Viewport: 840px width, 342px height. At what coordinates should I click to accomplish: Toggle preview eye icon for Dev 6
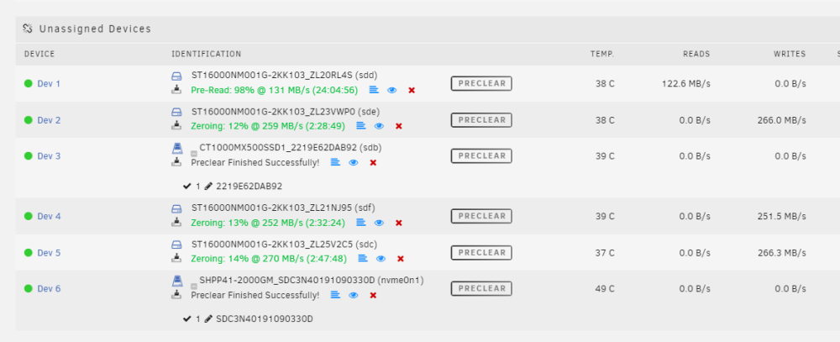(354, 295)
